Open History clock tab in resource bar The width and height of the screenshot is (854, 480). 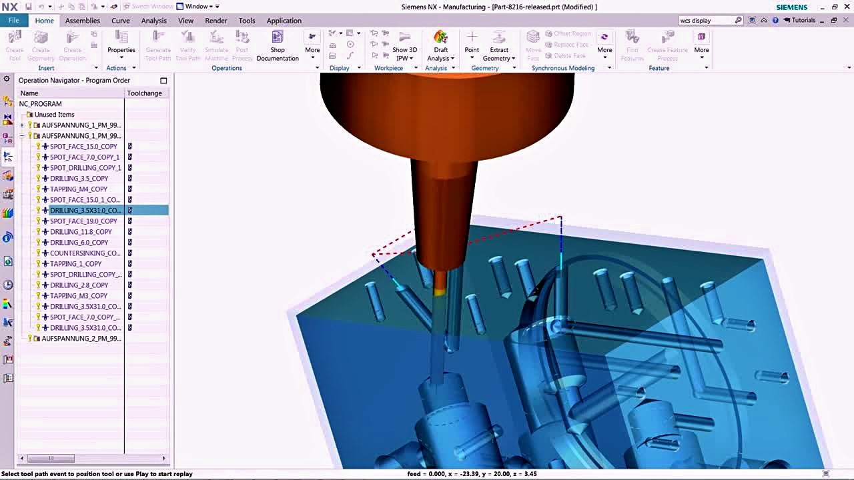(x=8, y=285)
